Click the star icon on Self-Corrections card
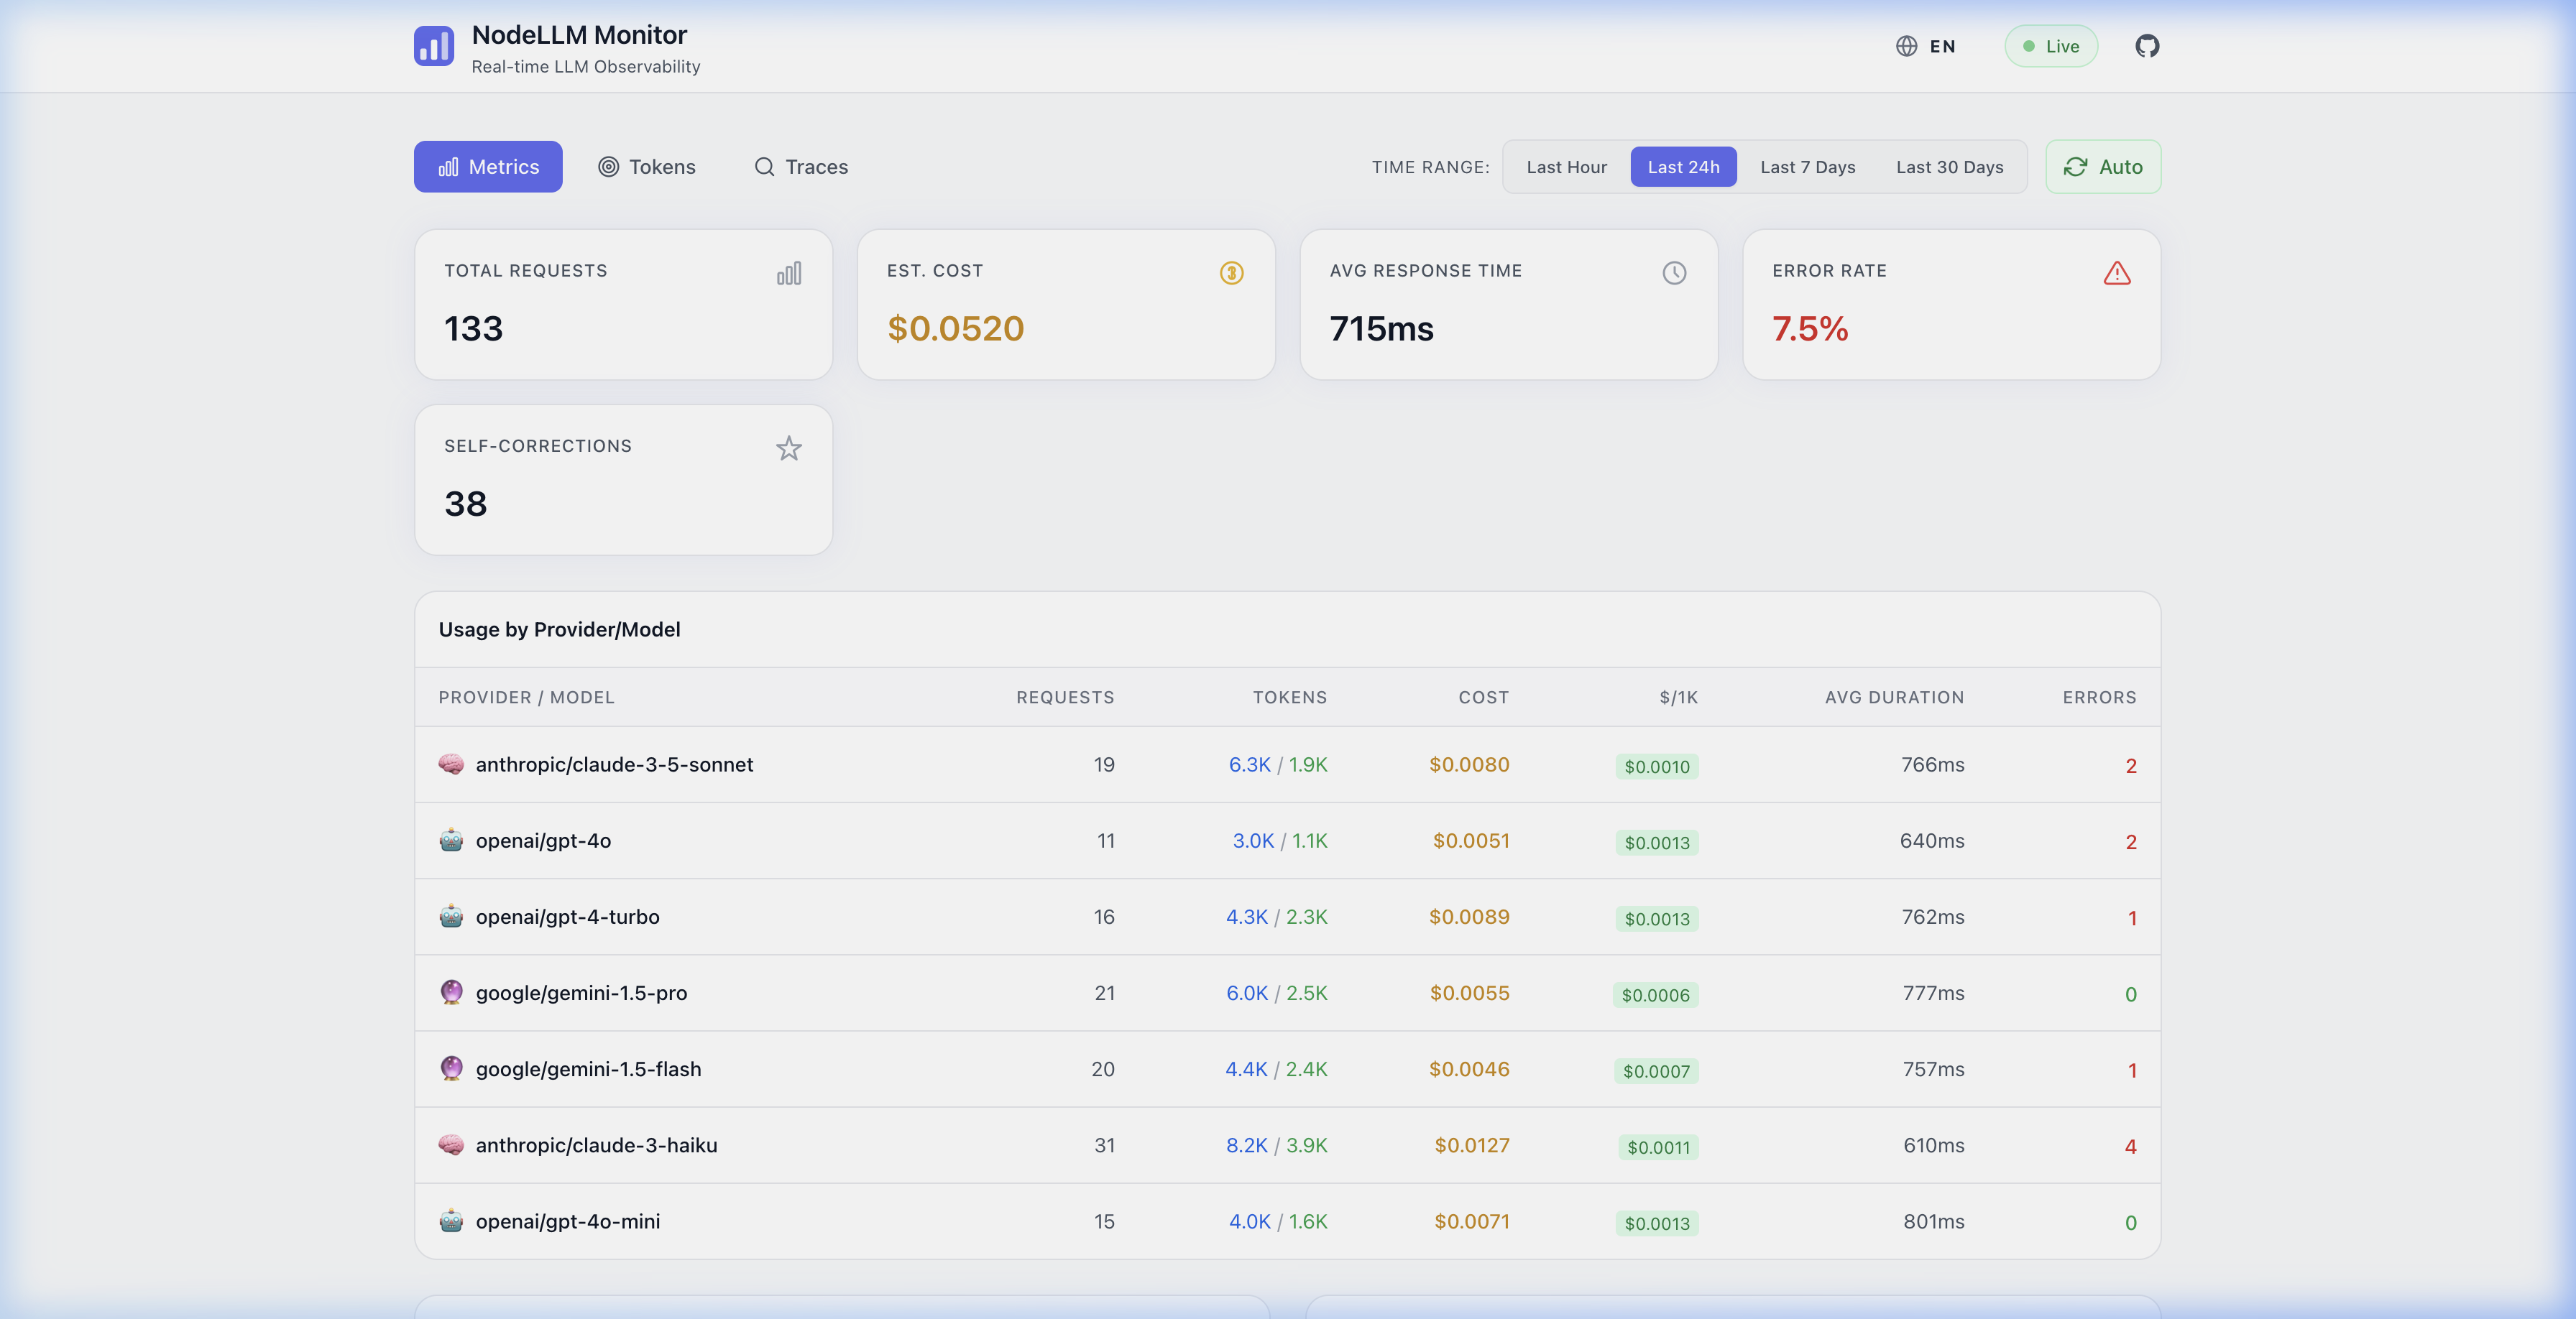 tap(789, 448)
